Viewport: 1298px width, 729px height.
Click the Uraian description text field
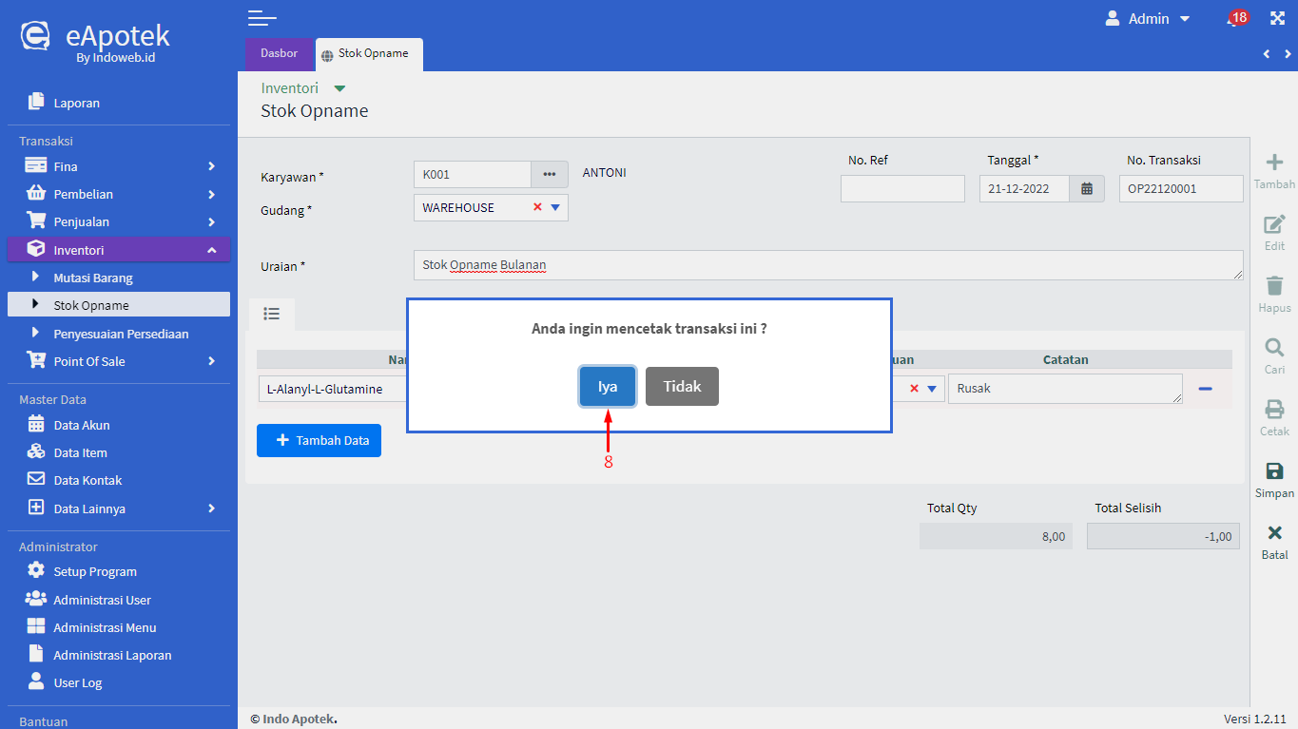click(827, 265)
